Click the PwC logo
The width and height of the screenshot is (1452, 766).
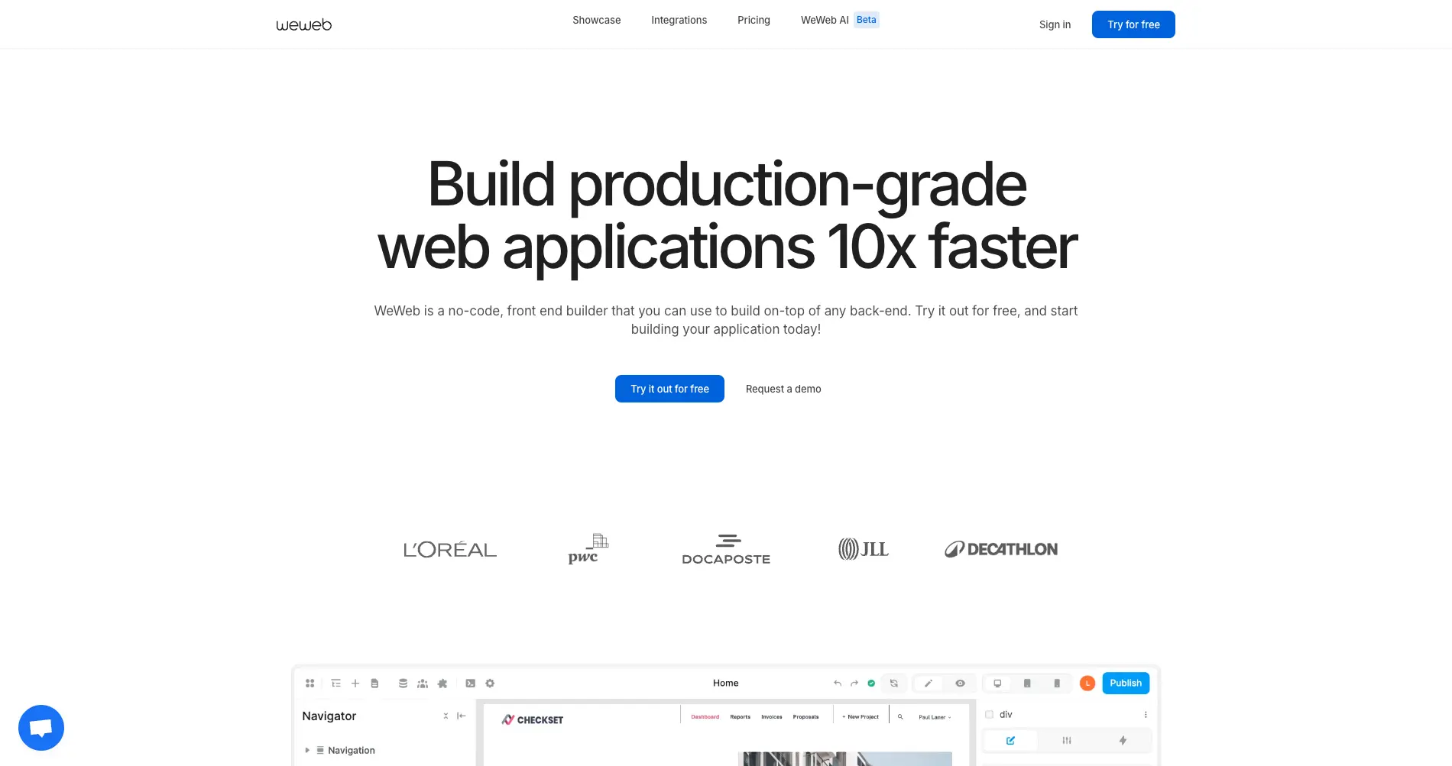tap(588, 549)
